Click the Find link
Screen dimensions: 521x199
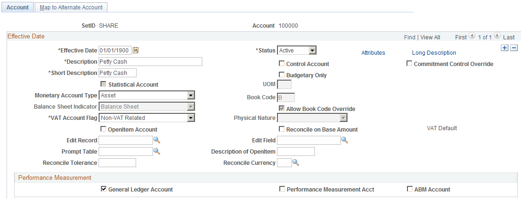click(x=409, y=37)
